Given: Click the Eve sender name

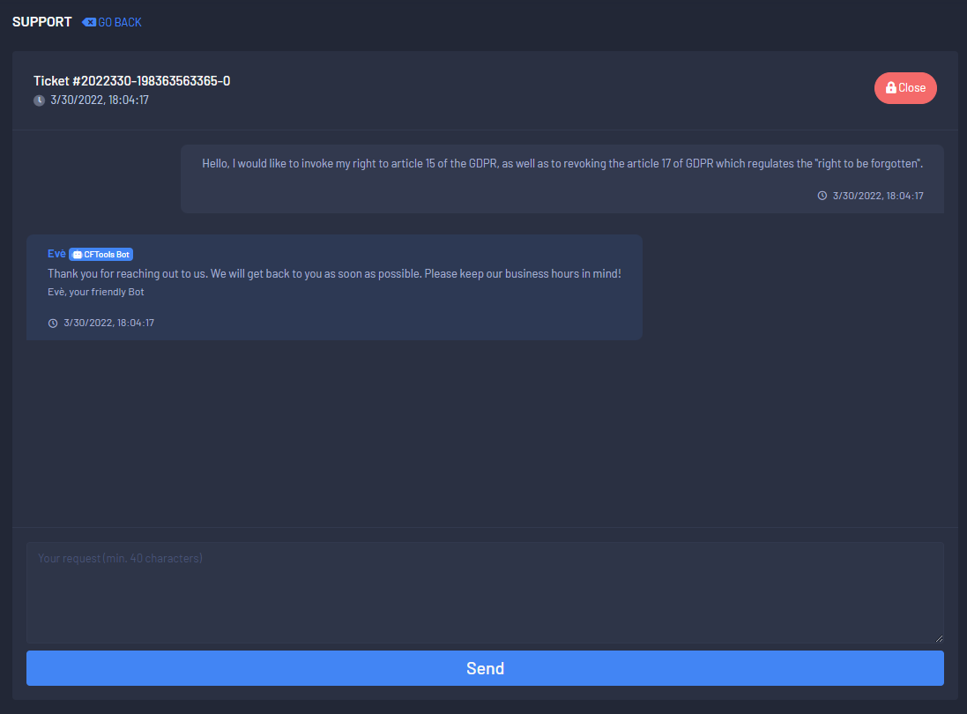Looking at the screenshot, I should click(x=56, y=254).
